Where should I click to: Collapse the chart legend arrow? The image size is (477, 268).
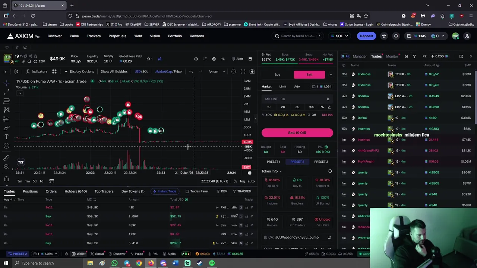click(19, 93)
